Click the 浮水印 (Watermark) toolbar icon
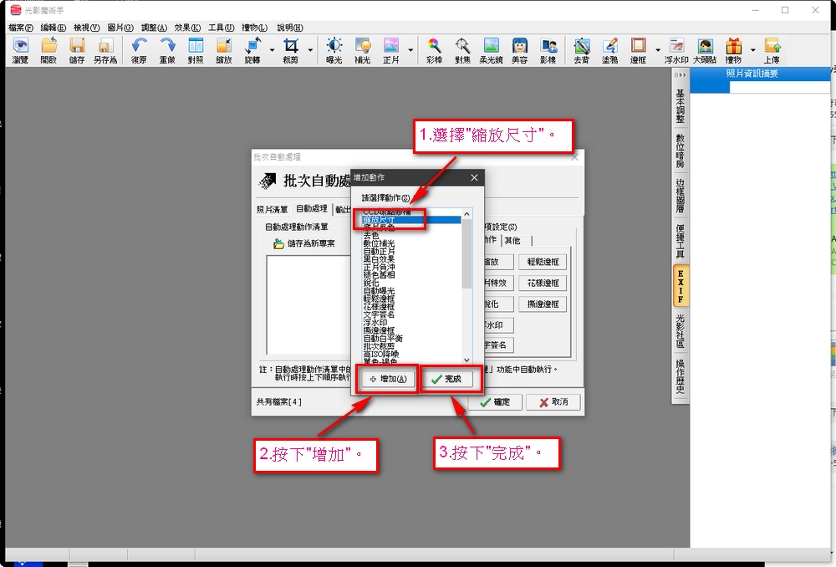This screenshot has height=567, width=836. coord(676,50)
